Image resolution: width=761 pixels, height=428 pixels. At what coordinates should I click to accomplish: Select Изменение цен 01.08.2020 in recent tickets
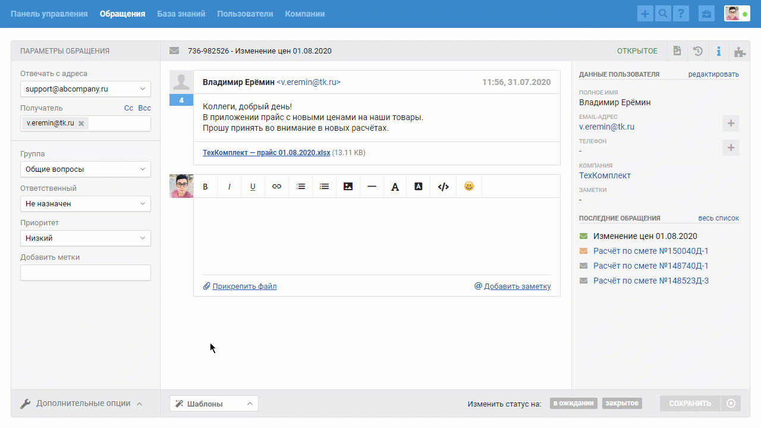[x=645, y=236]
